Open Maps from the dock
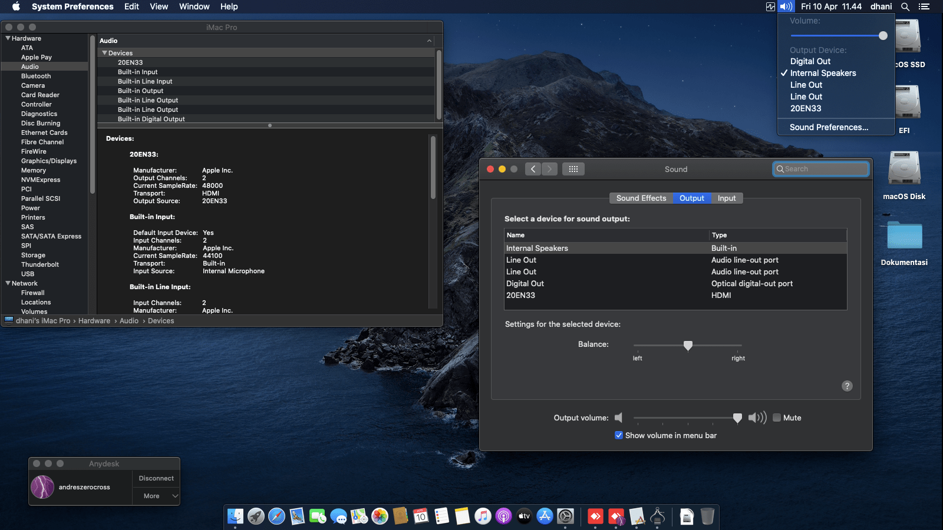 [x=359, y=516]
